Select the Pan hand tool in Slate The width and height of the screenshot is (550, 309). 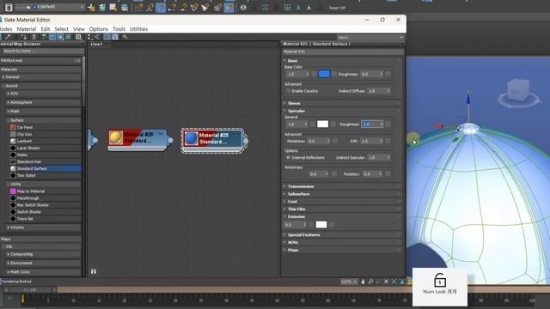click(x=363, y=282)
